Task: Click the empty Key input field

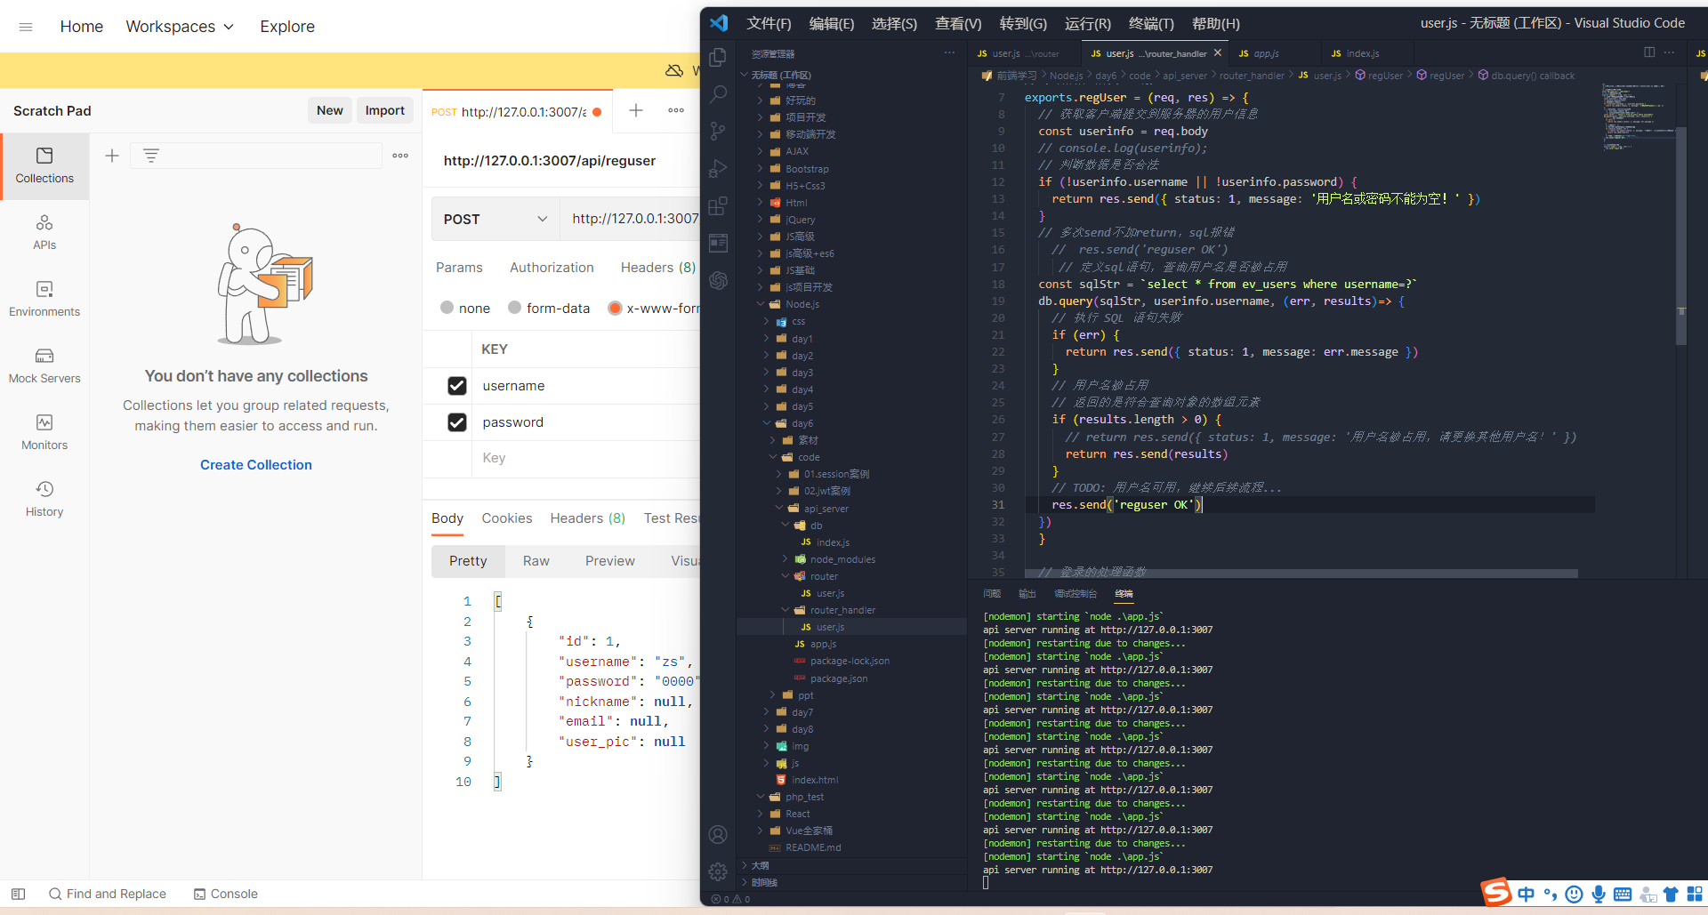Action: click(587, 458)
